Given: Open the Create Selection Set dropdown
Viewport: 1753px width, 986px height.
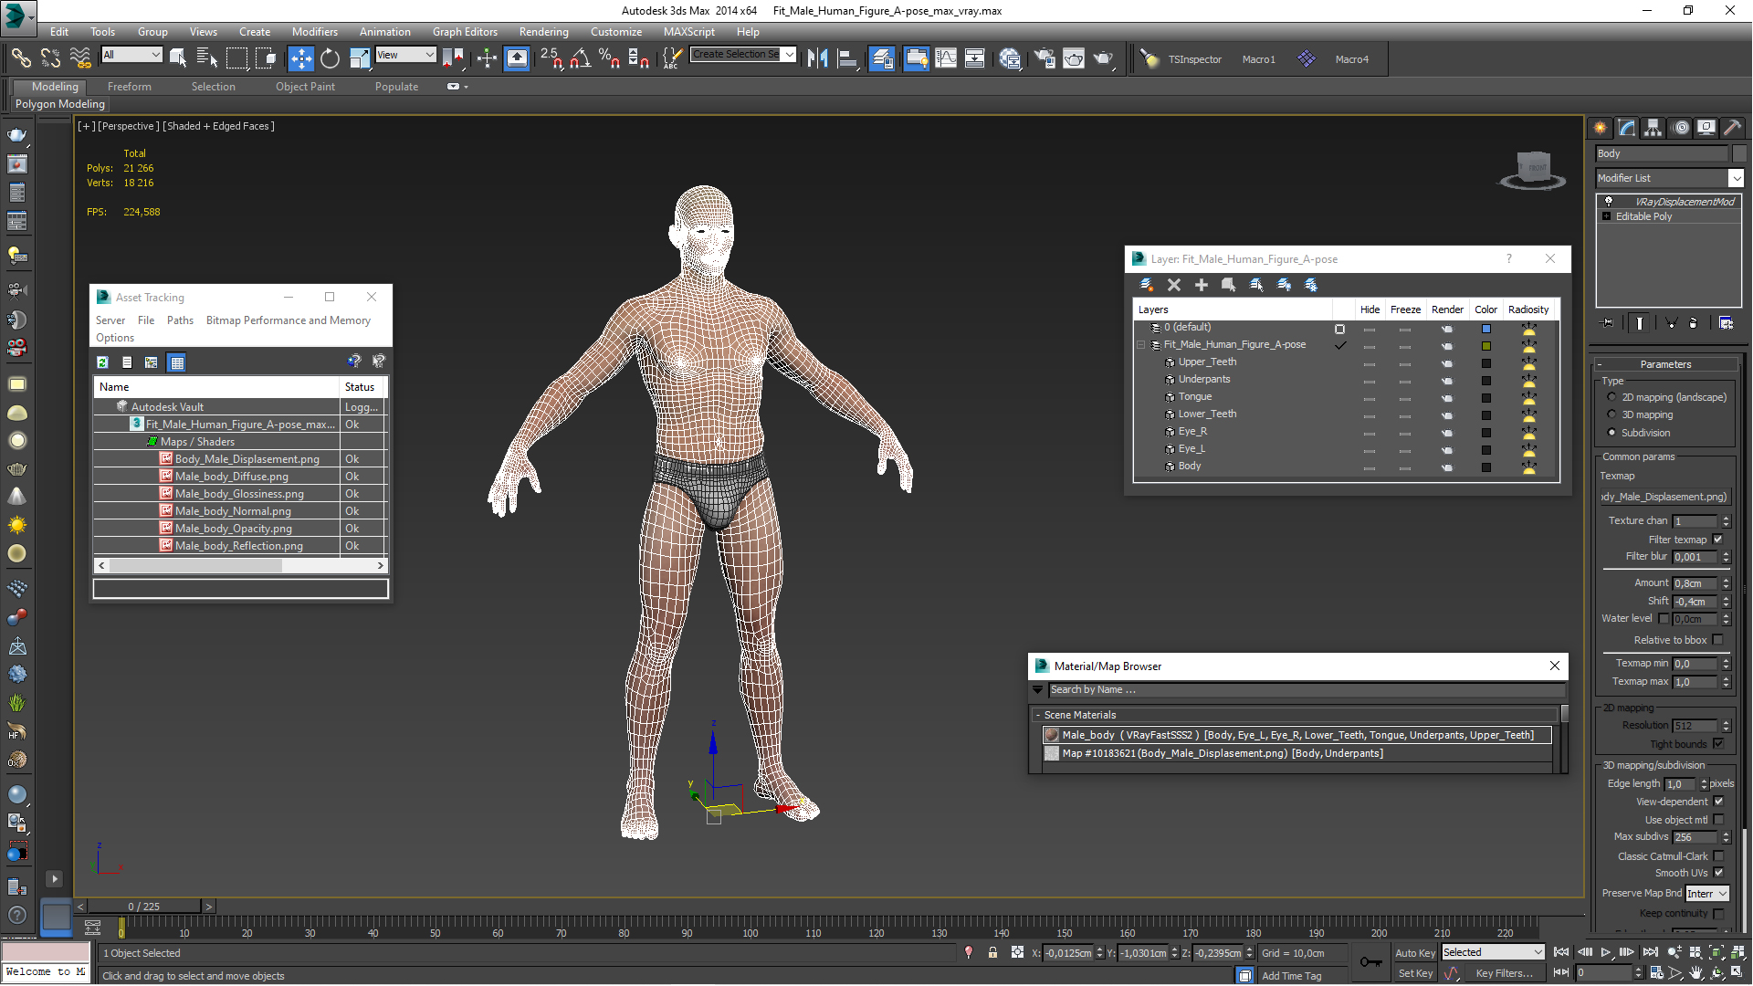Looking at the screenshot, I should (742, 55).
